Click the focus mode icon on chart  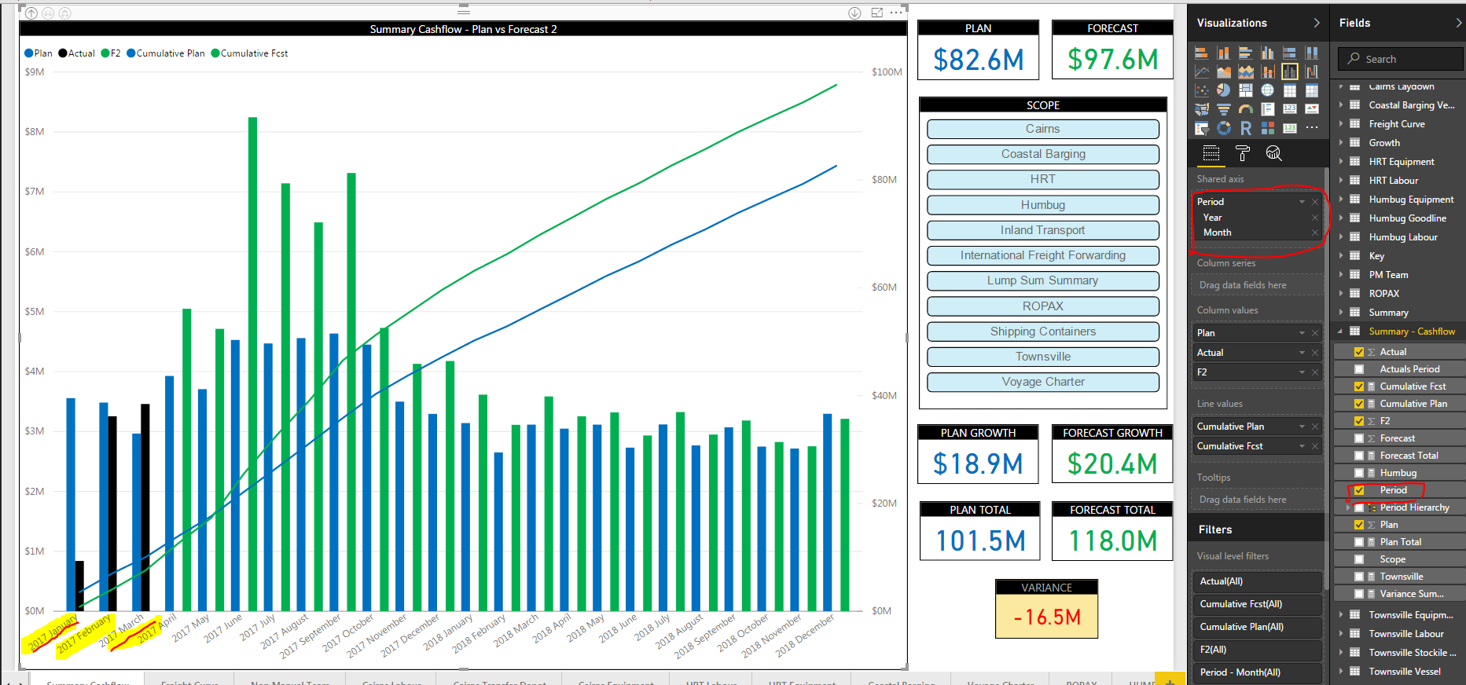877,13
